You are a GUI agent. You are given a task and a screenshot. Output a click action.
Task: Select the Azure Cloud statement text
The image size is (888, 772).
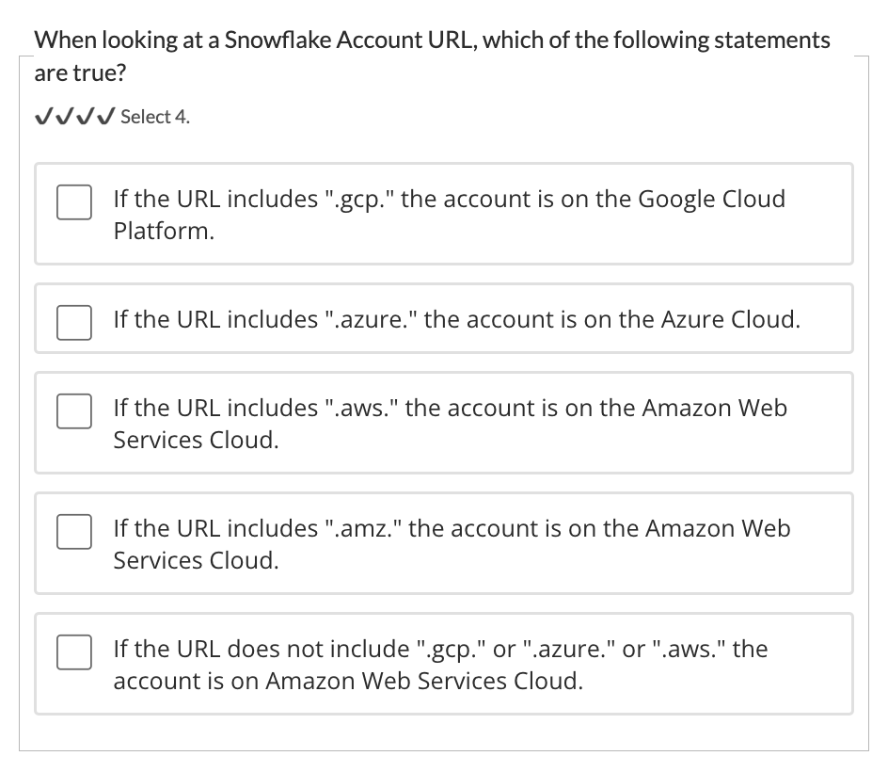457,319
